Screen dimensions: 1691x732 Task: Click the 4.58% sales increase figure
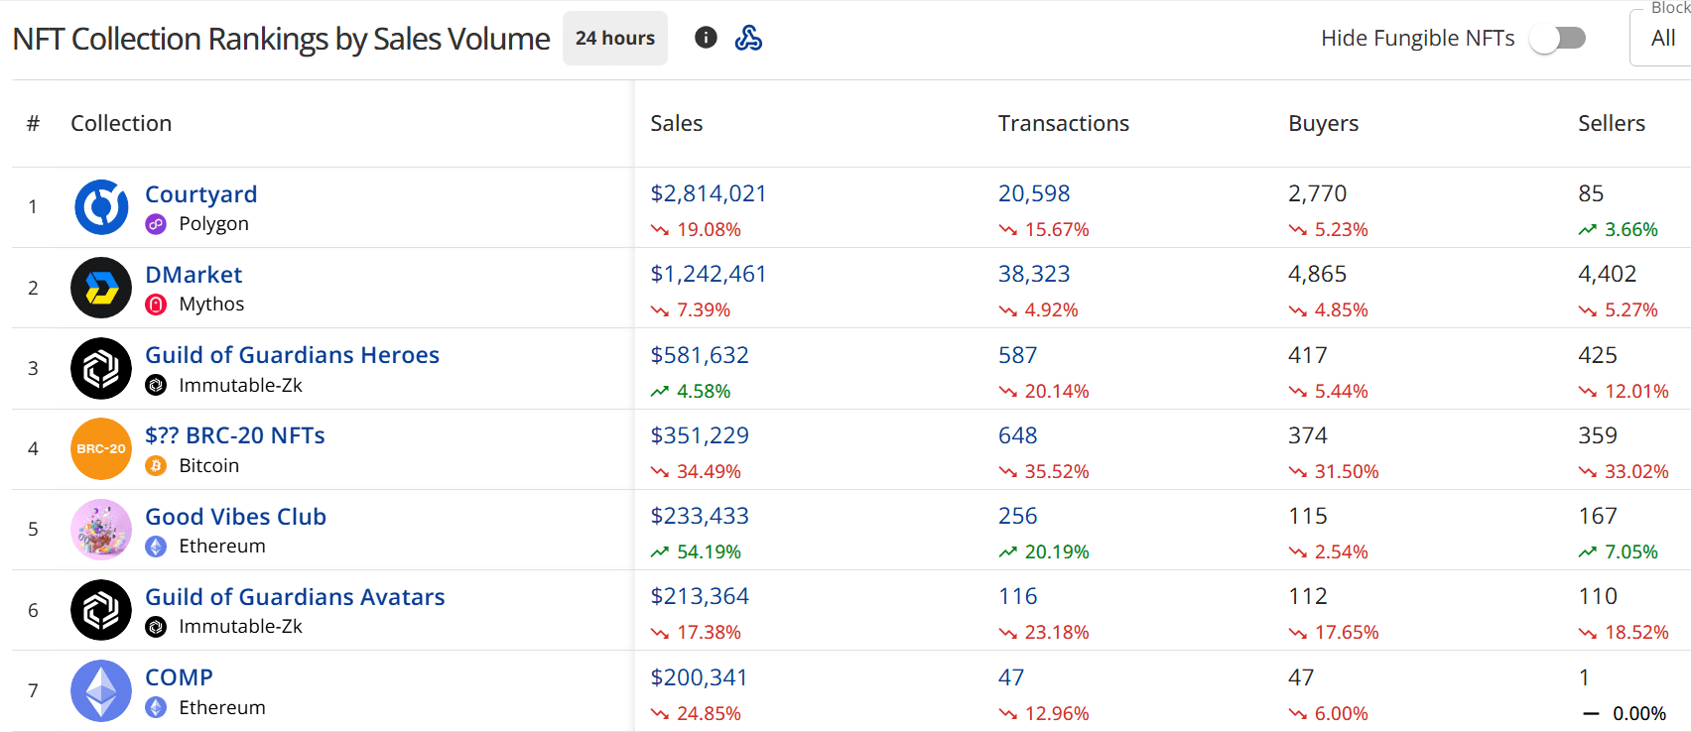[x=704, y=391]
